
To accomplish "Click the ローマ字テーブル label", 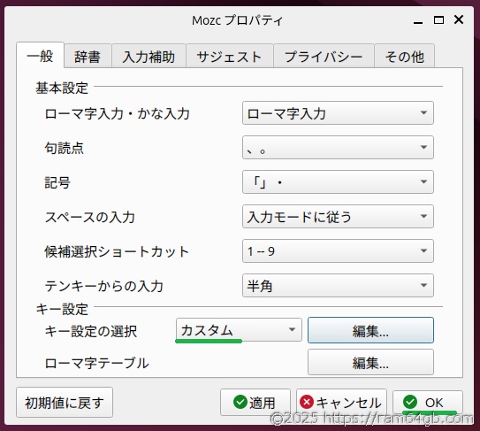I will pyautogui.click(x=96, y=363).
